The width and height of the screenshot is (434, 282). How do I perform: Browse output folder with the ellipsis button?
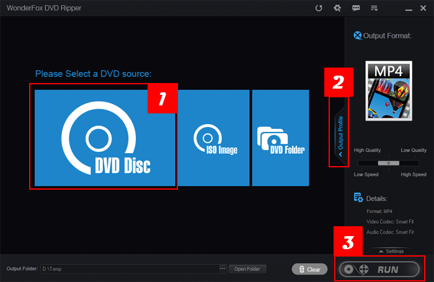point(223,268)
